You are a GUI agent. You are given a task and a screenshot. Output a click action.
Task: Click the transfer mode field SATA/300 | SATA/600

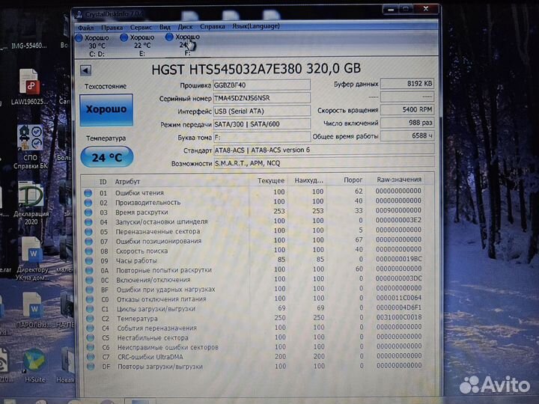pos(261,124)
